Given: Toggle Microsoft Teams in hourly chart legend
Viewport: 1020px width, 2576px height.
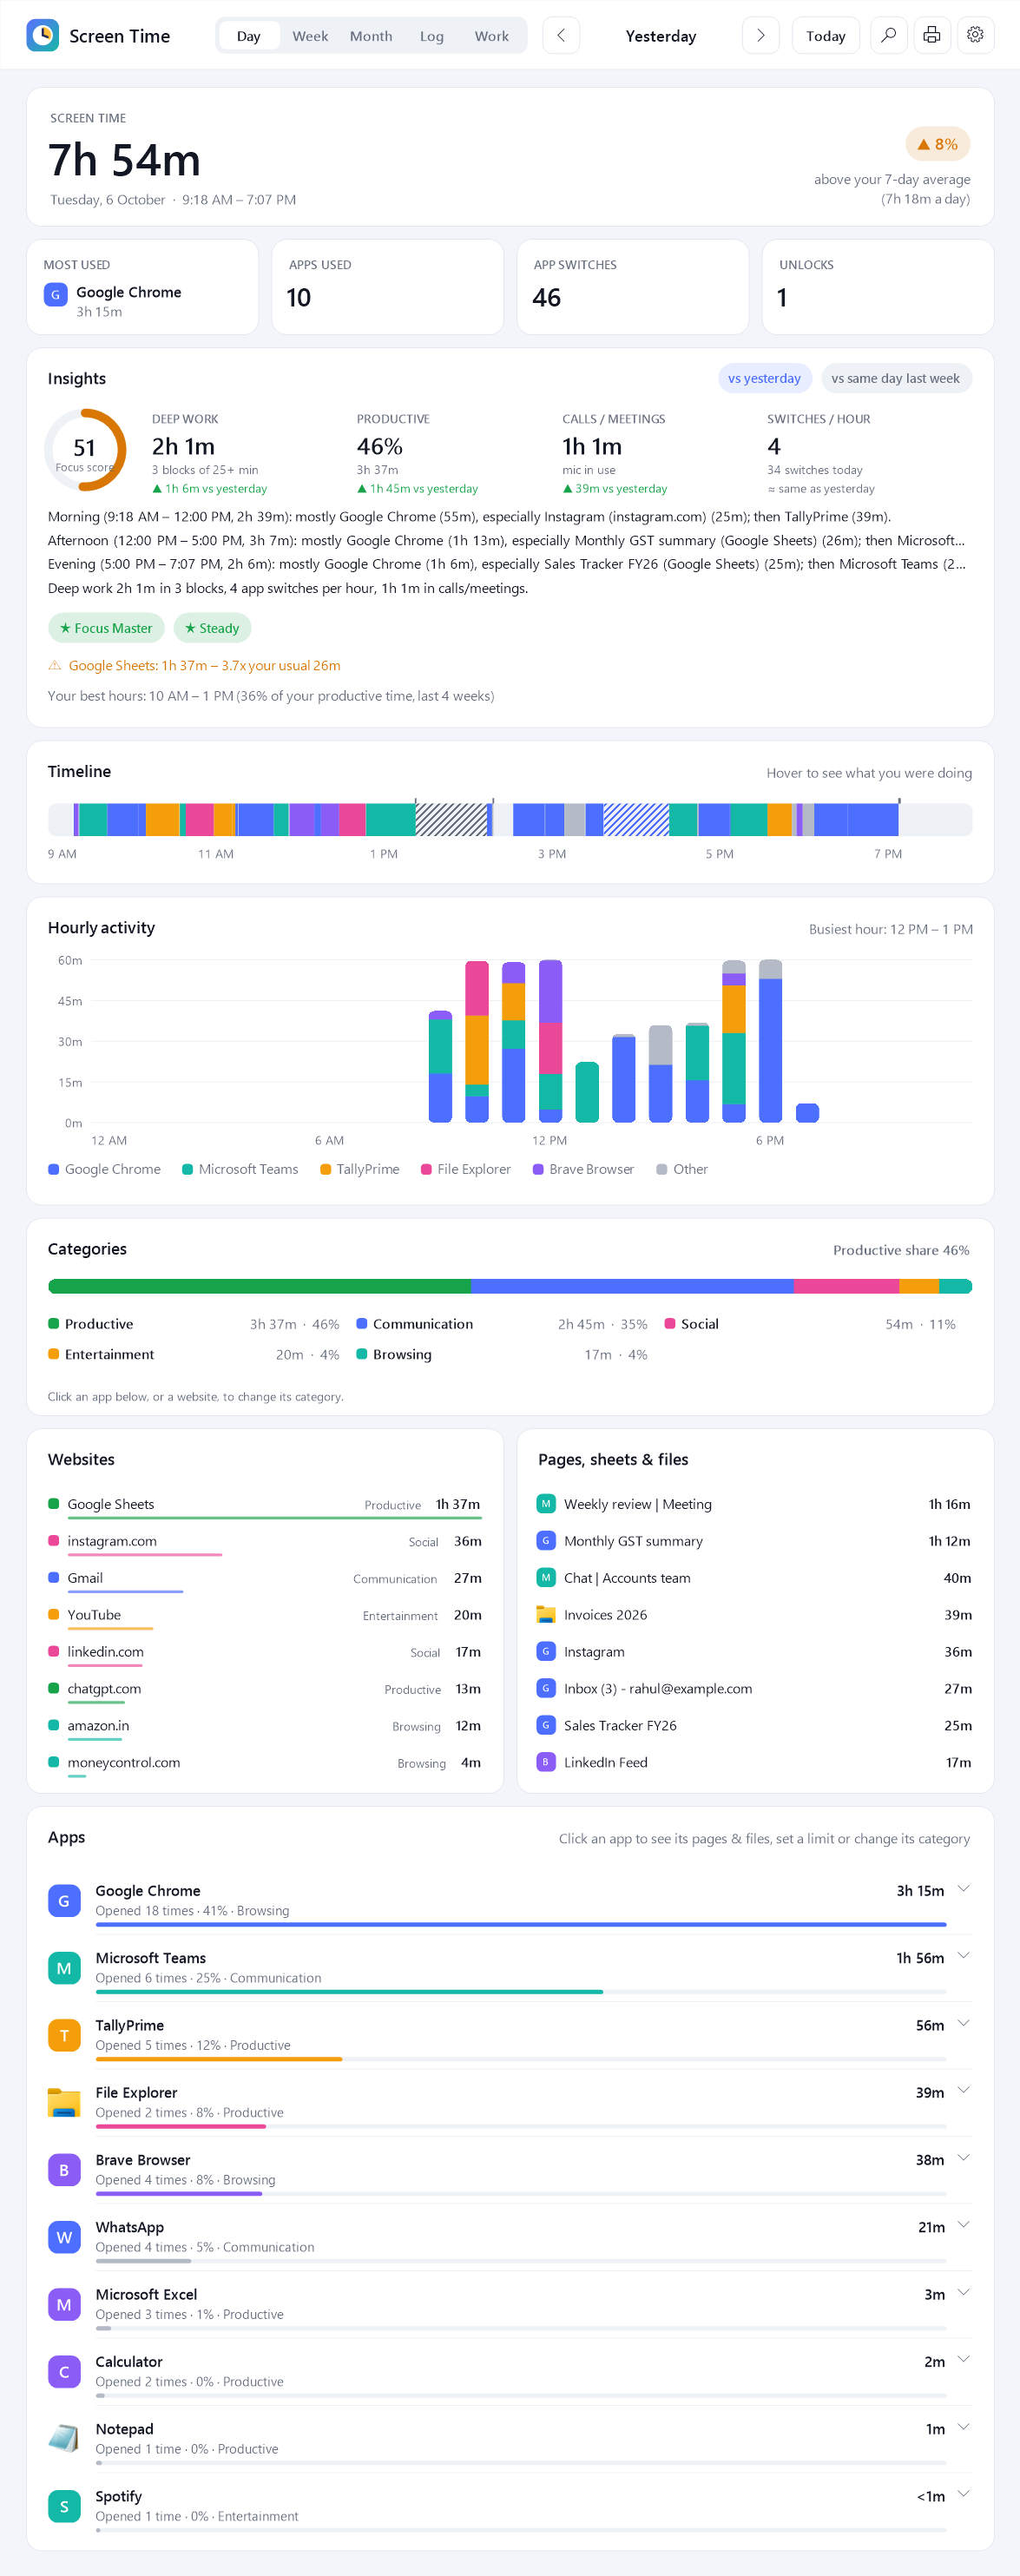Looking at the screenshot, I should click(240, 1169).
